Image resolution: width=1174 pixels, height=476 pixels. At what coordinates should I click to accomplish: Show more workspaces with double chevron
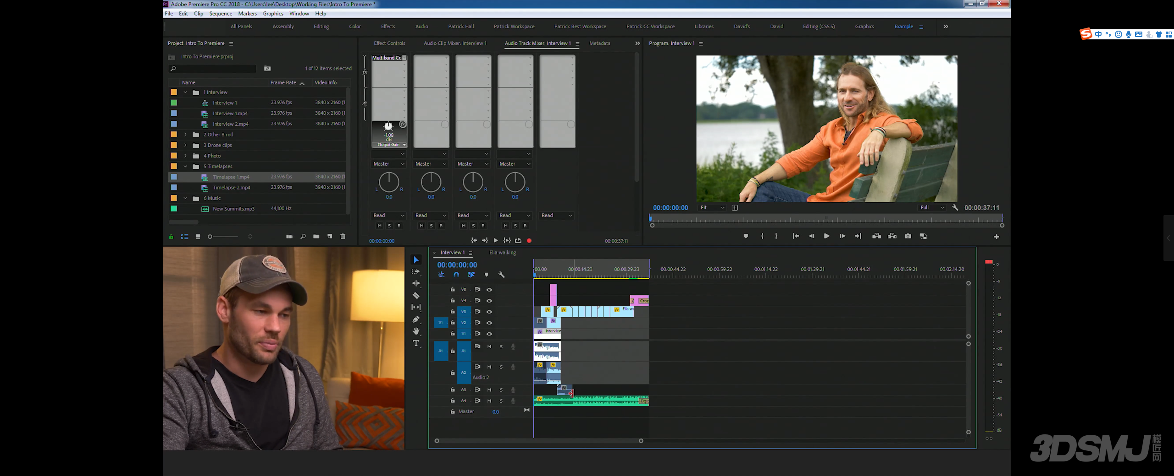point(946,27)
